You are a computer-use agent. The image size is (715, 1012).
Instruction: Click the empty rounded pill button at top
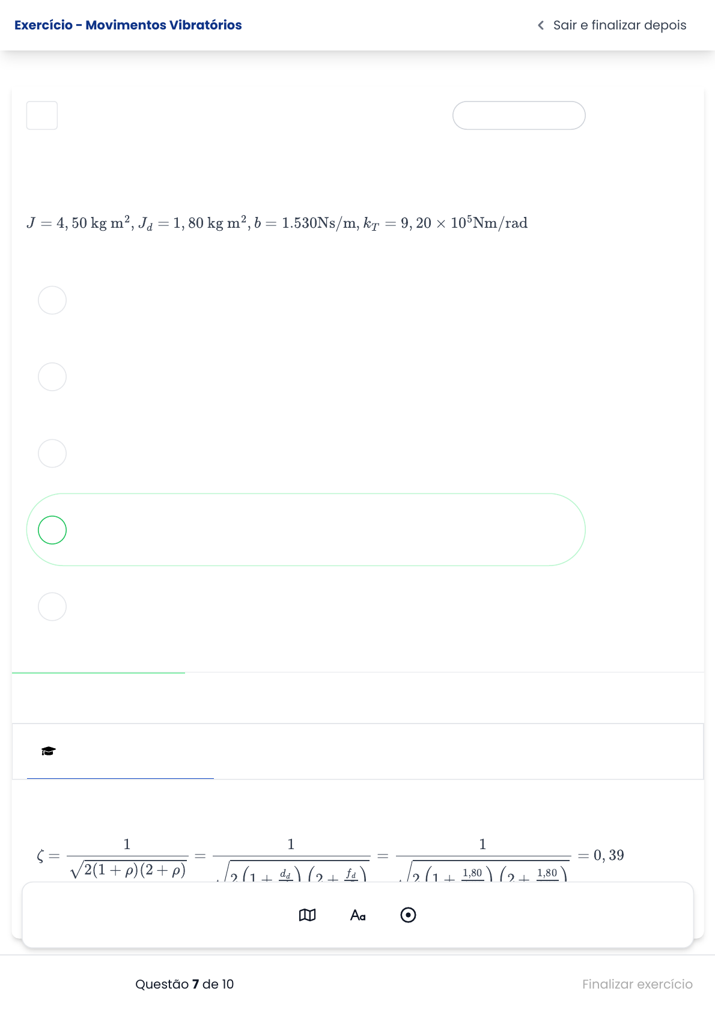[x=519, y=115]
